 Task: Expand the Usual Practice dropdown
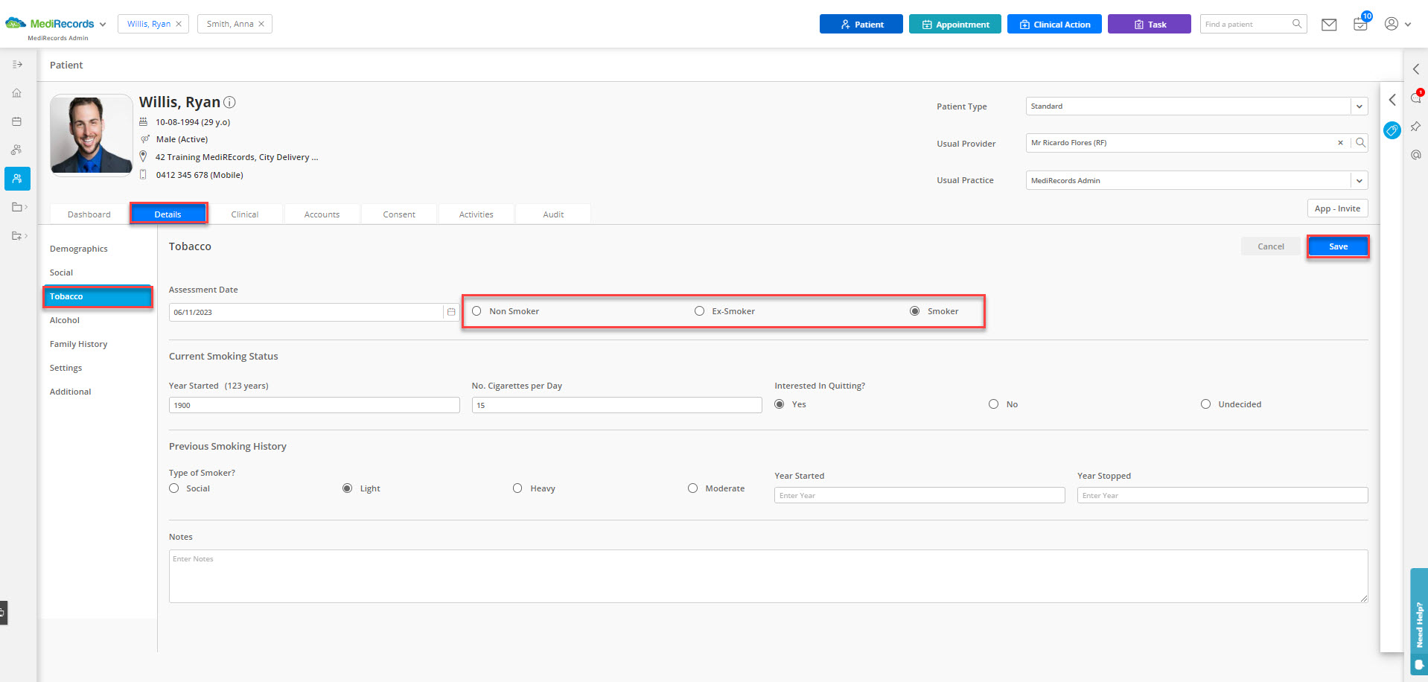point(1360,180)
